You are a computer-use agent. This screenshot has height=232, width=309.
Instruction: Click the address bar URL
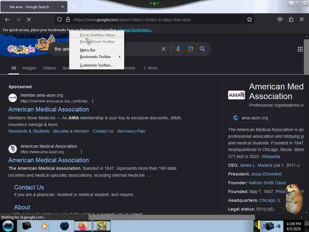point(132,20)
